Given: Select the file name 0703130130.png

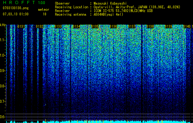Looking at the screenshot, I should click(16, 8).
